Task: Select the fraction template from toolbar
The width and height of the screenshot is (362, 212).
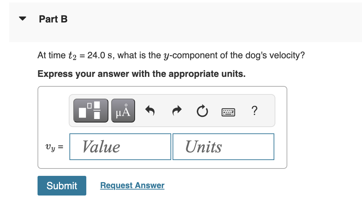Action: tap(90, 110)
